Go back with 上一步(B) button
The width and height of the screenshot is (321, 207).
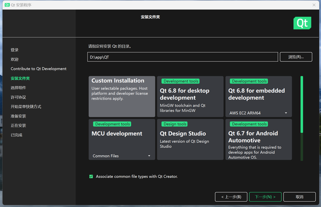231,197
